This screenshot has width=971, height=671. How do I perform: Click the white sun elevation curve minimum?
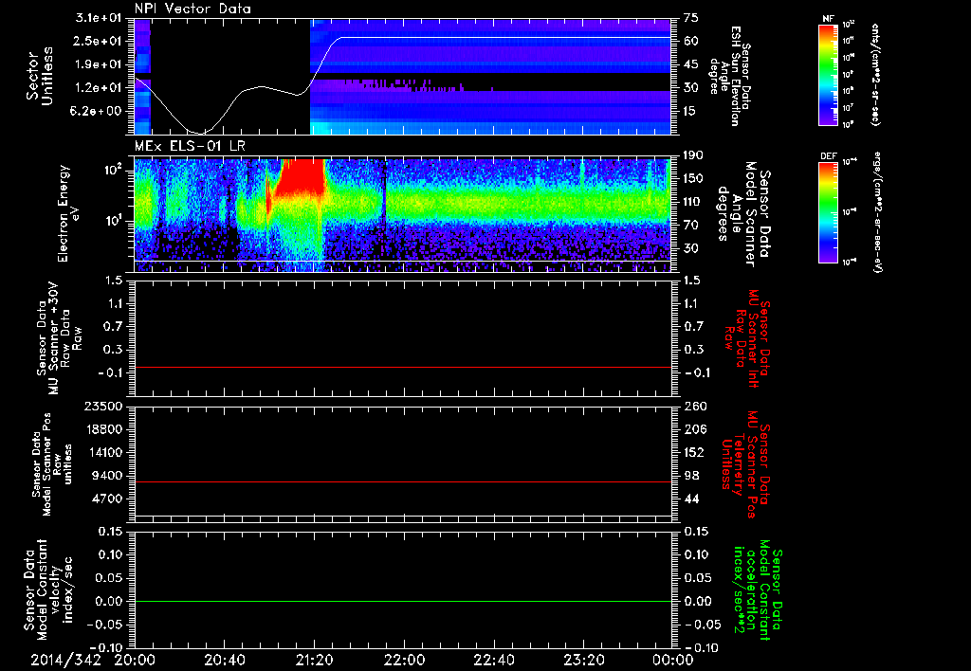click(201, 133)
